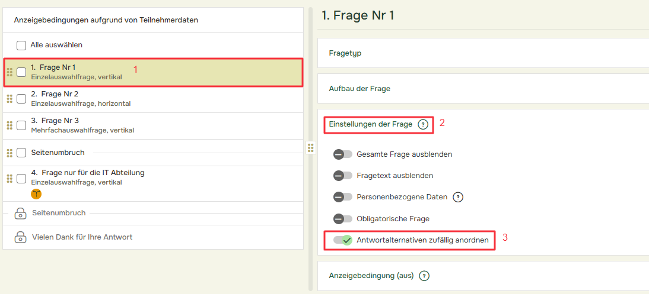Enable the Gesamte Frage ausblenden toggle
The height and width of the screenshot is (294, 649).
pos(342,154)
